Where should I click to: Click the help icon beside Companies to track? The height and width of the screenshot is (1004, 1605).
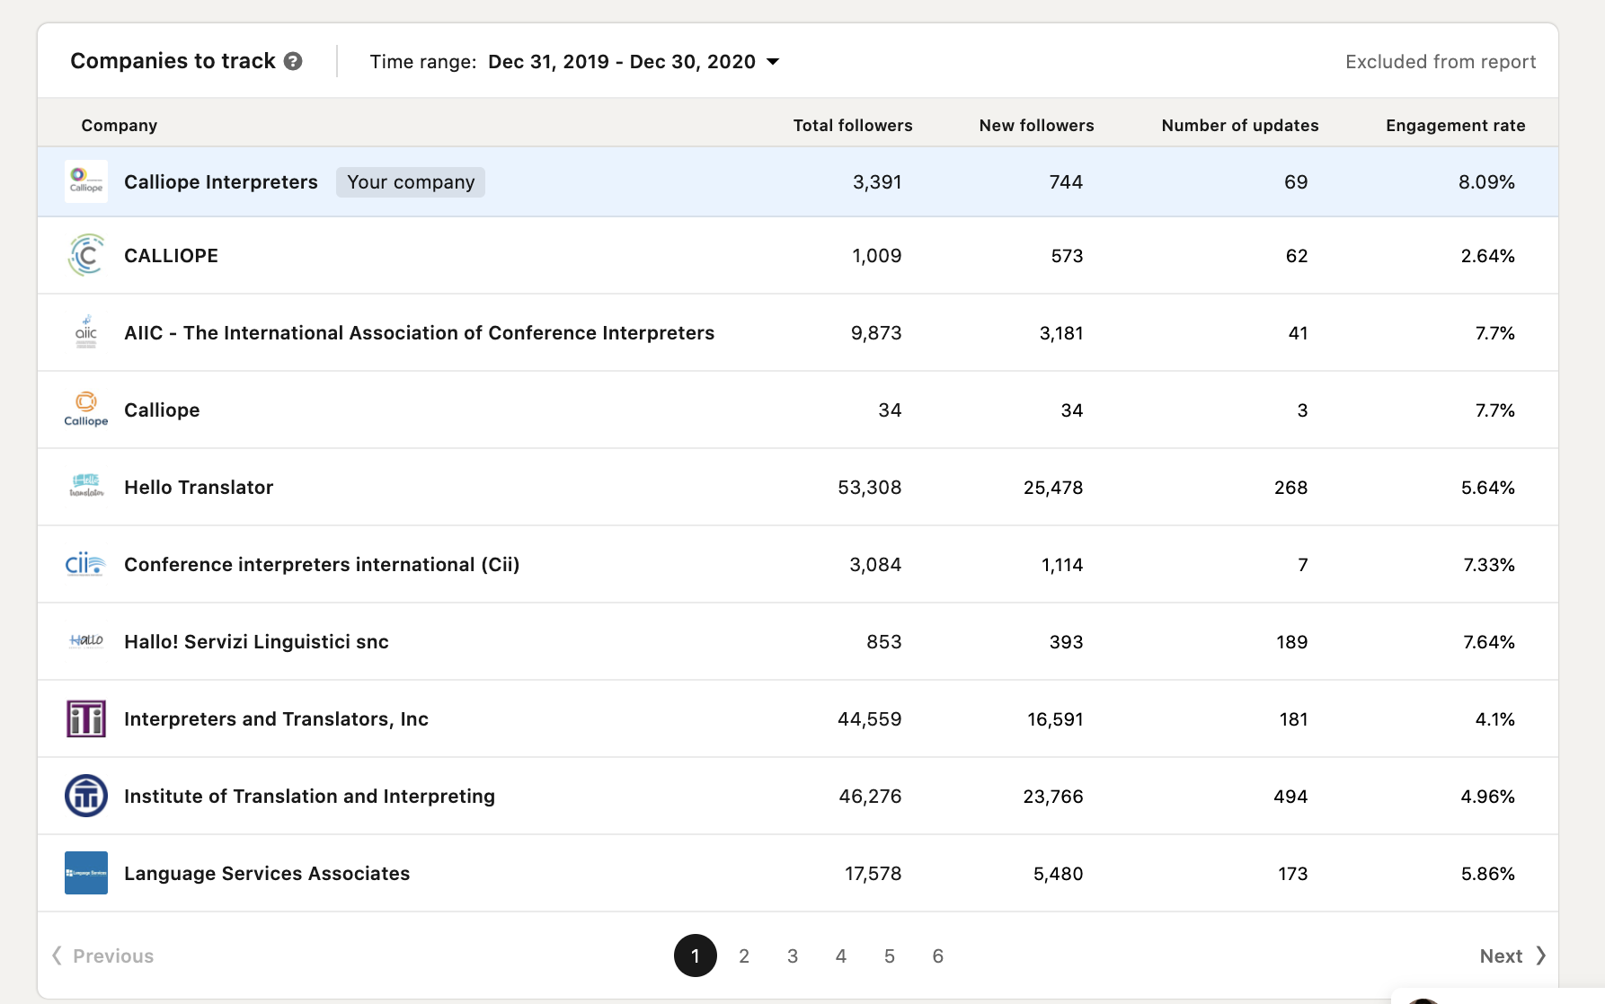[x=293, y=61]
